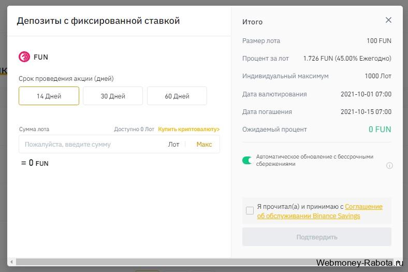
Task: Click the info icon beside auto-renewal text
Action: pos(389,166)
